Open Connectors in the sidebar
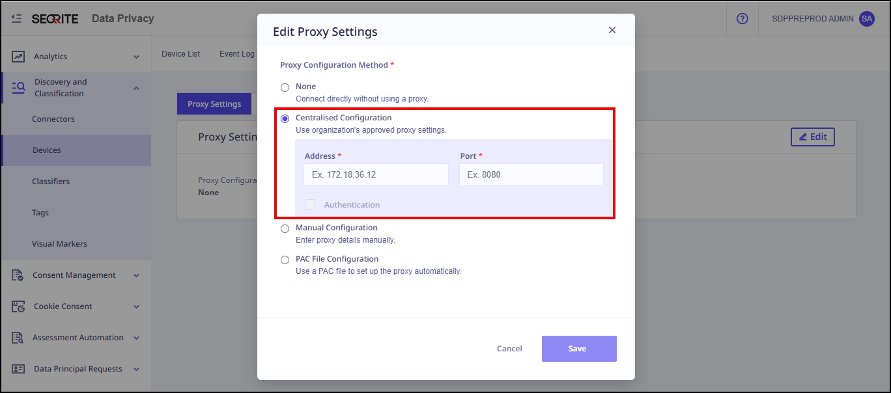Image resolution: width=891 pixels, height=393 pixels. coord(53,119)
